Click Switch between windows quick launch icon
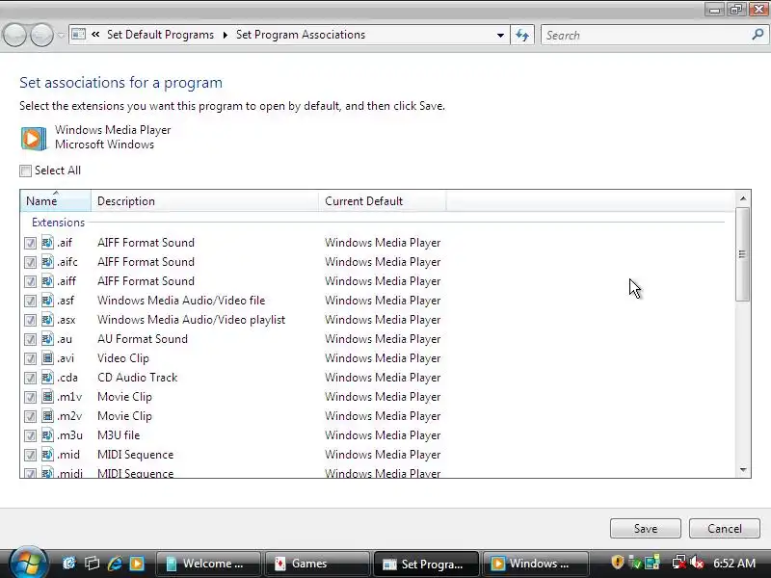 pyautogui.click(x=92, y=564)
